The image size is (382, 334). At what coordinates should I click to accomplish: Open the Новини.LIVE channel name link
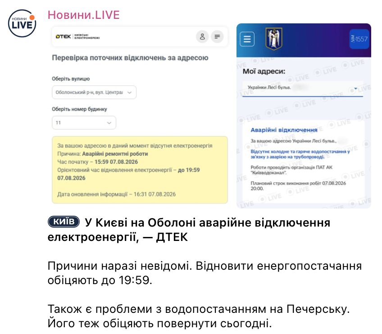(84, 15)
